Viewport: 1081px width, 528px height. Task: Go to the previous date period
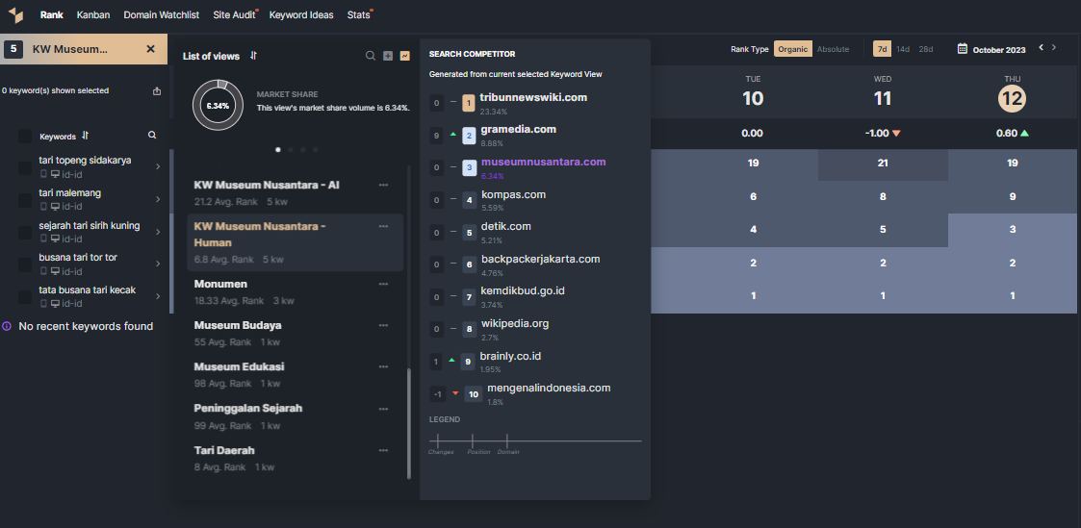[x=1041, y=47]
